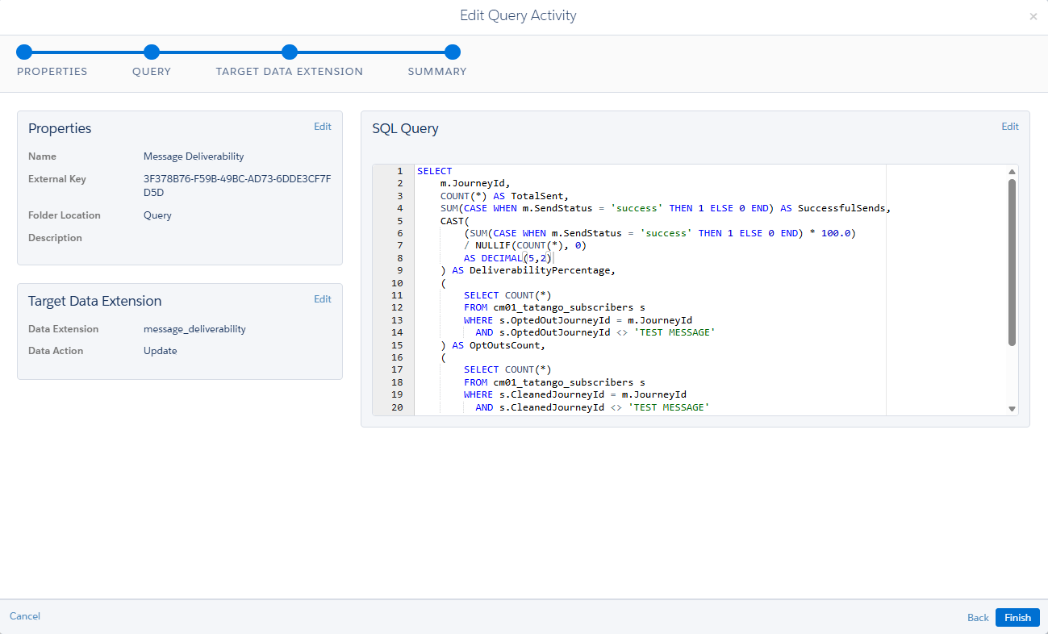The image size is (1048, 634).
Task: Click 'TEST MESSAGE' string on line 14
Action: point(674,332)
